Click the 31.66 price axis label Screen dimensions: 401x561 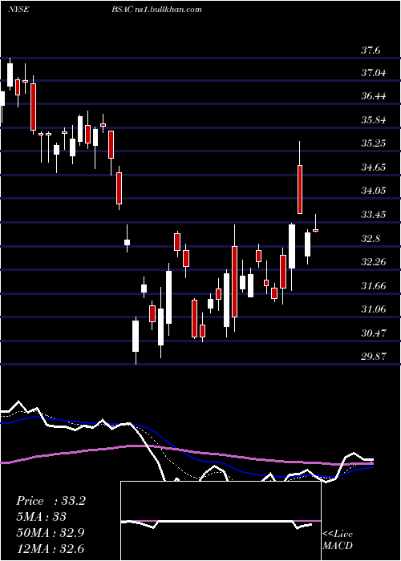click(x=374, y=286)
